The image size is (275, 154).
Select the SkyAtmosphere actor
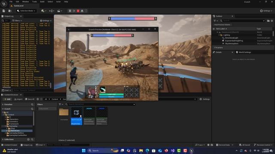tap(232, 44)
